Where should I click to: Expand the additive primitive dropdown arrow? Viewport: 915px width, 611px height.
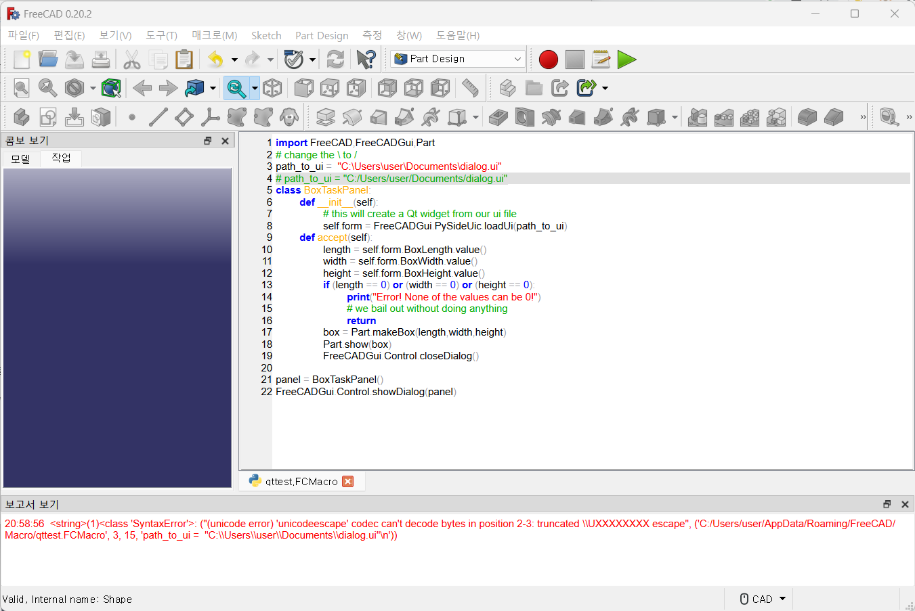point(475,117)
